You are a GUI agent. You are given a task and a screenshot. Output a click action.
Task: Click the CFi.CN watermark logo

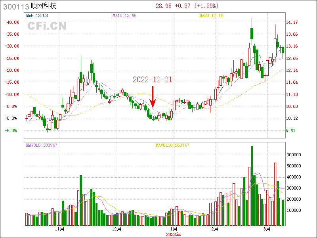(47, 26)
